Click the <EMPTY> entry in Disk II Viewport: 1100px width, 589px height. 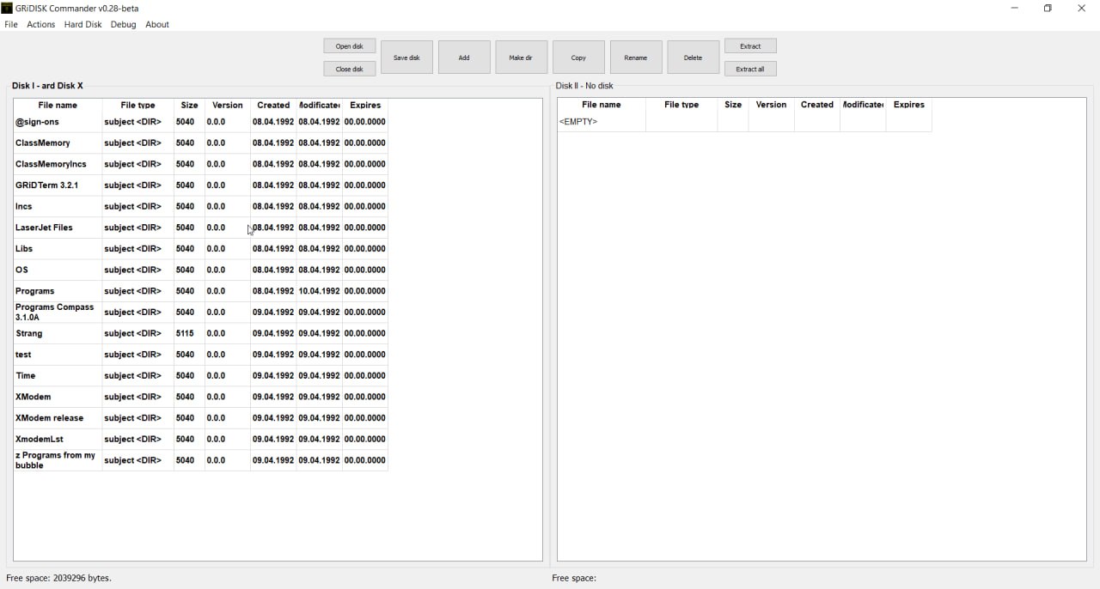click(578, 122)
